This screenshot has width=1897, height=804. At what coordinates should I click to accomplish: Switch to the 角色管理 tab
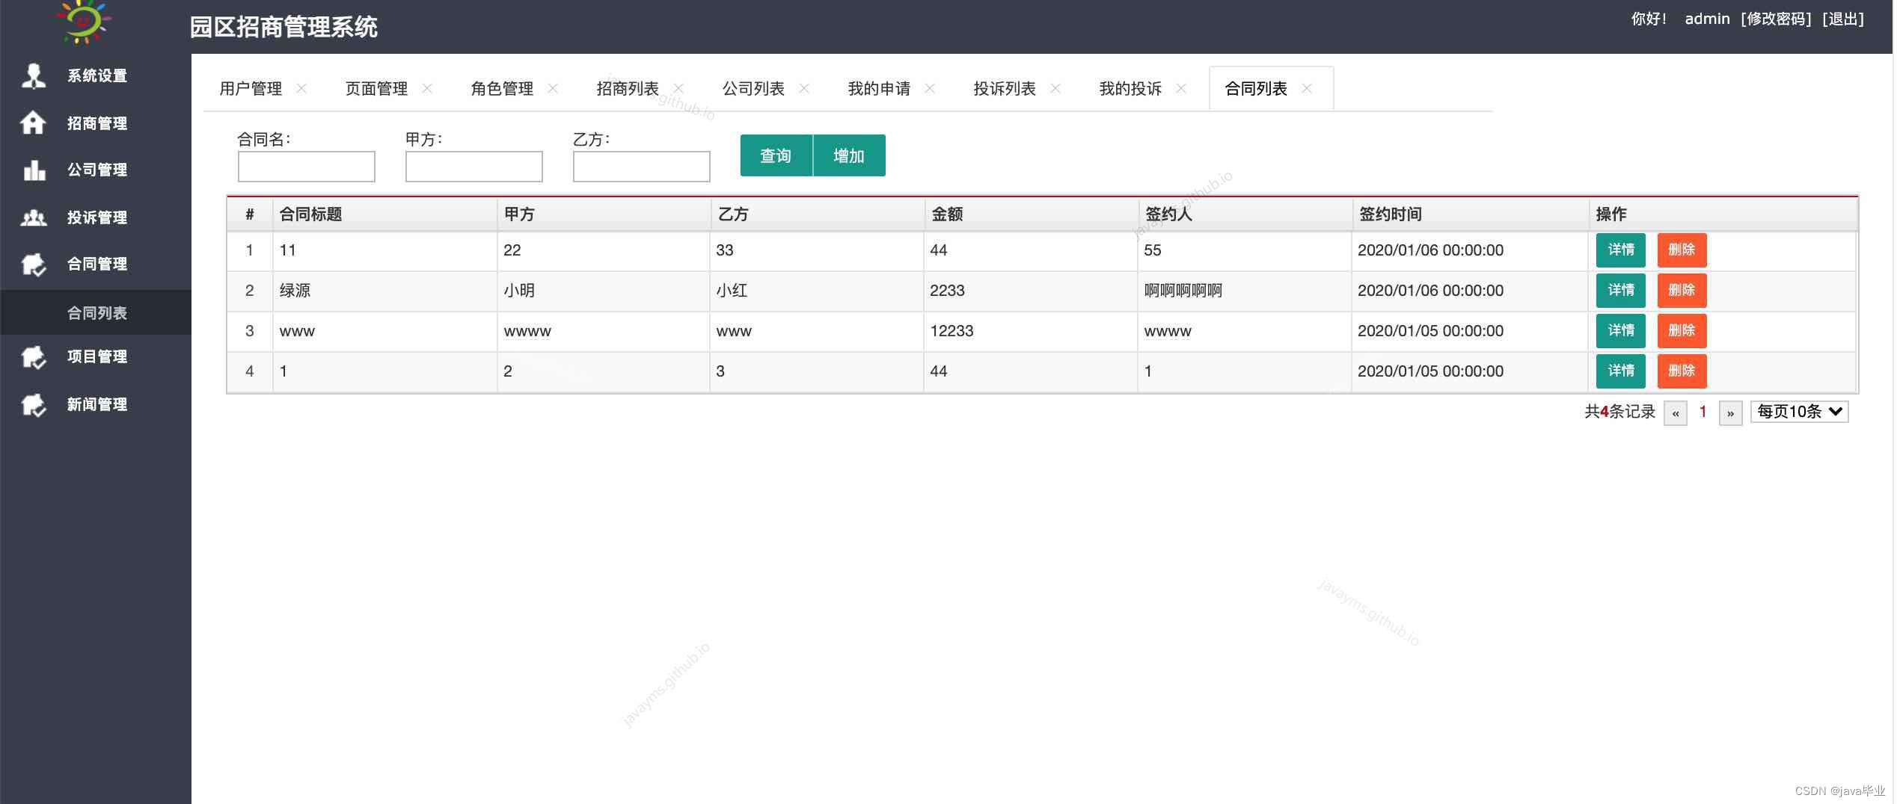tap(502, 89)
